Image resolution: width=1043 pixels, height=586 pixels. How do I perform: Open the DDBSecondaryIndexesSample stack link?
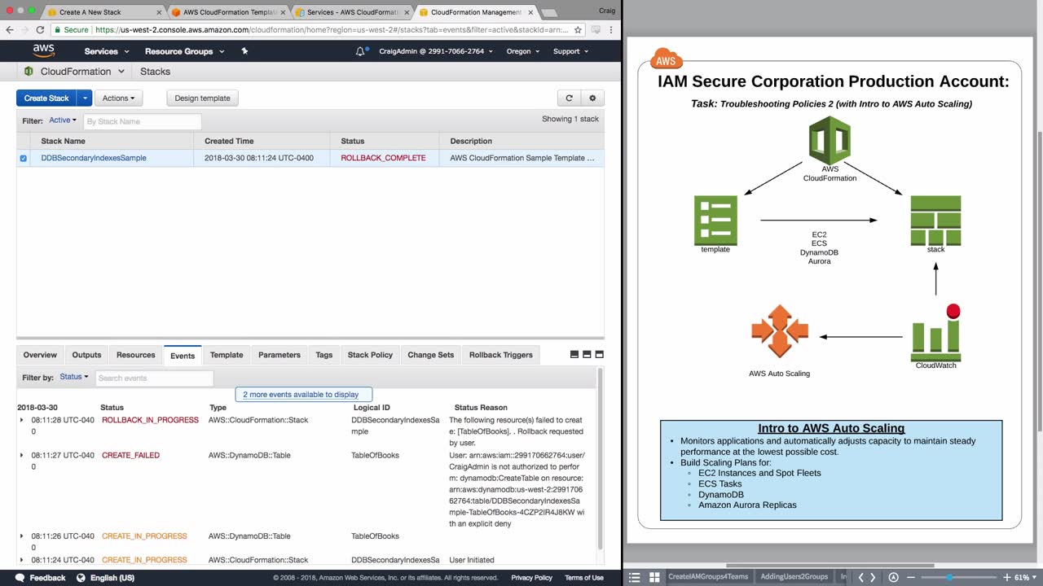point(94,159)
